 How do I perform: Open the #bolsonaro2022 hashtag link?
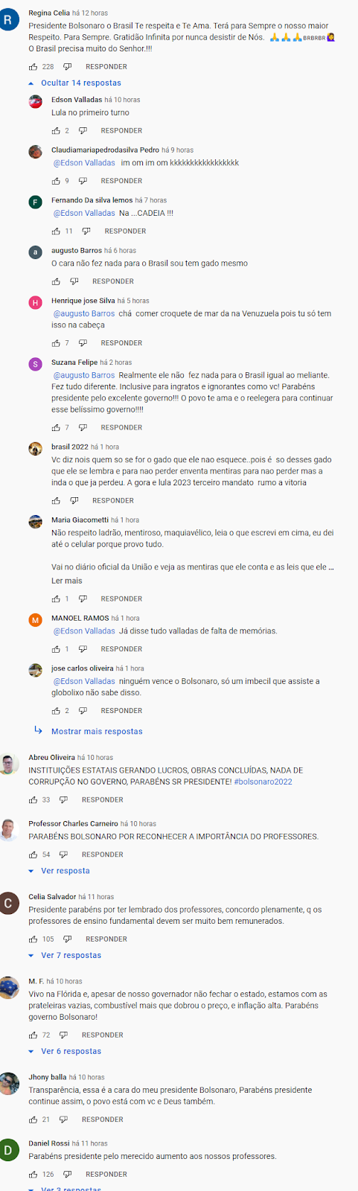point(263,782)
